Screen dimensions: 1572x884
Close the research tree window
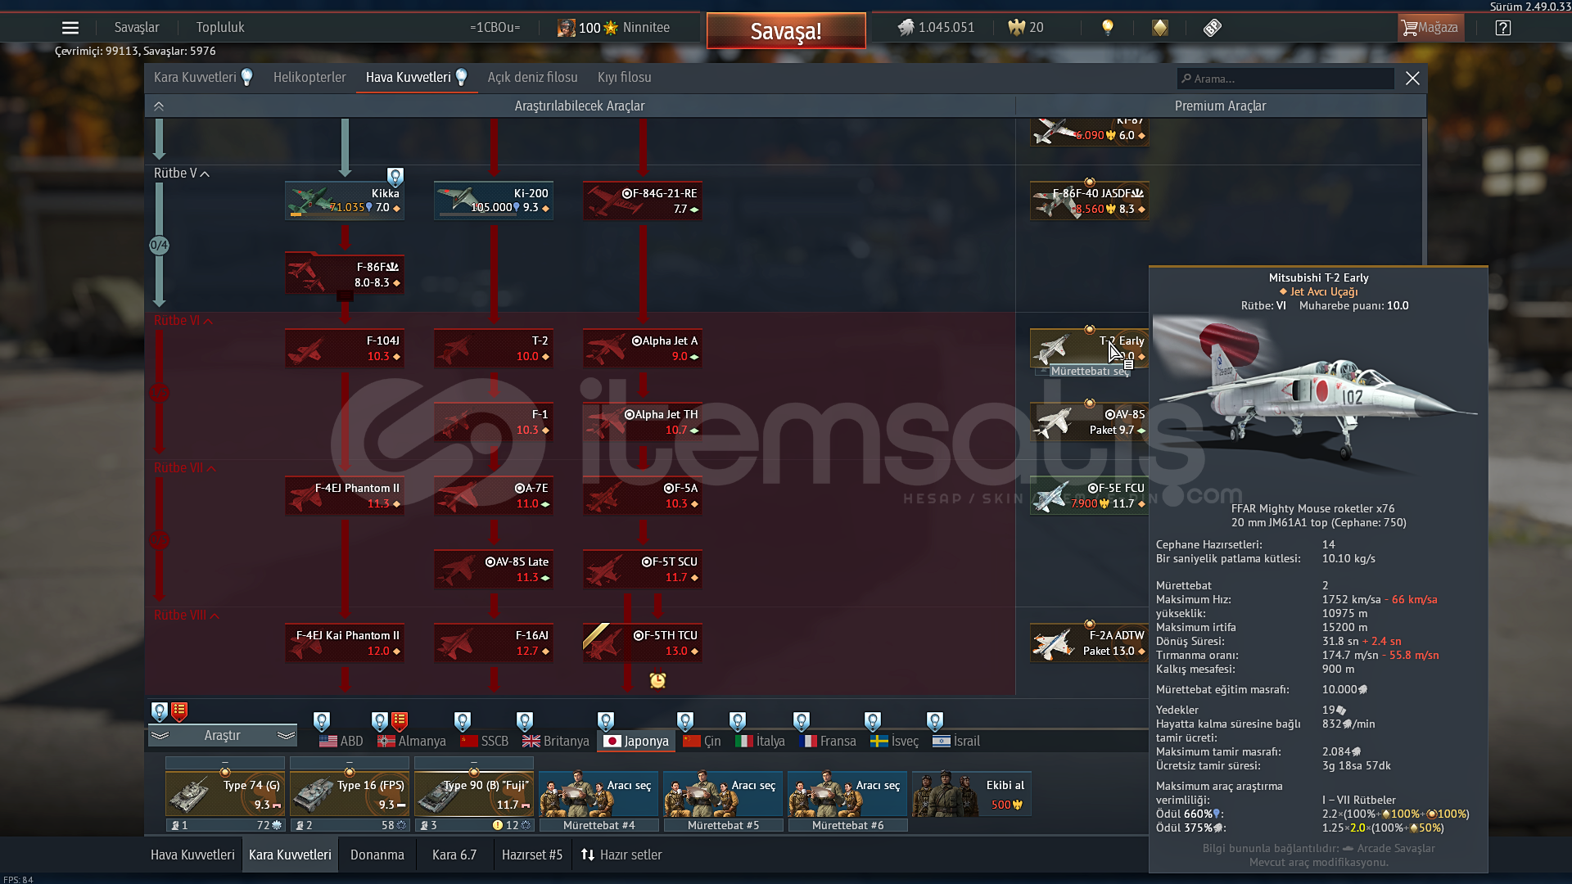(1412, 79)
